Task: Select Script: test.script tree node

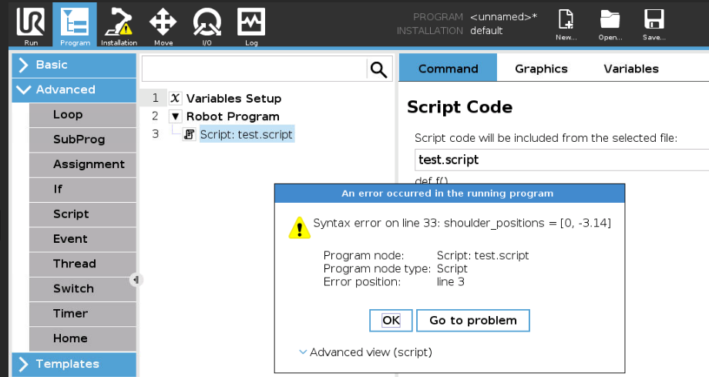Action: [x=247, y=134]
